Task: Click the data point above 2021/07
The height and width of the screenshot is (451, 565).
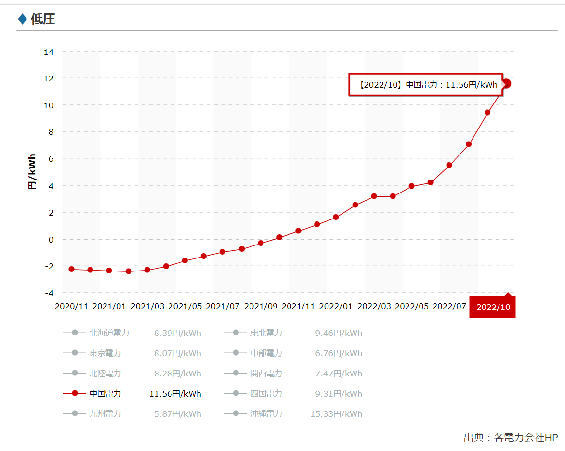Action: pyautogui.click(x=223, y=252)
